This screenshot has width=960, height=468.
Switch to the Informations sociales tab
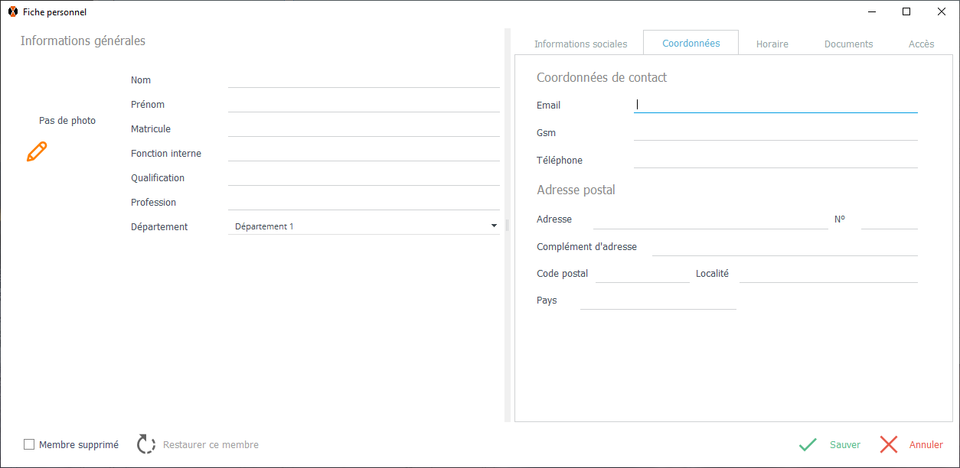[580, 44]
